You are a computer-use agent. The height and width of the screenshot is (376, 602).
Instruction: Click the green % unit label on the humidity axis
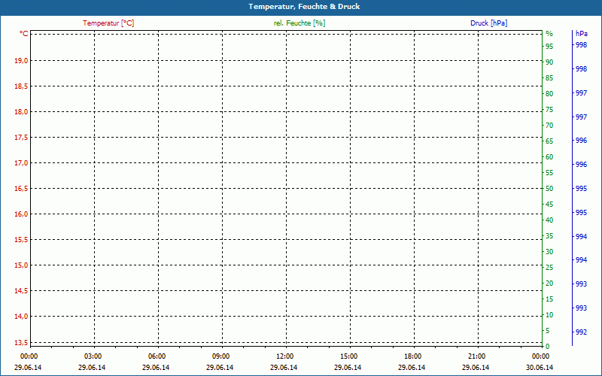coord(549,34)
